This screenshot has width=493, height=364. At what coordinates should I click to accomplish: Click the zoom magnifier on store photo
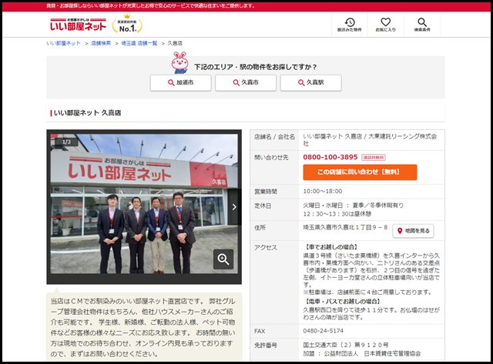[x=223, y=259]
